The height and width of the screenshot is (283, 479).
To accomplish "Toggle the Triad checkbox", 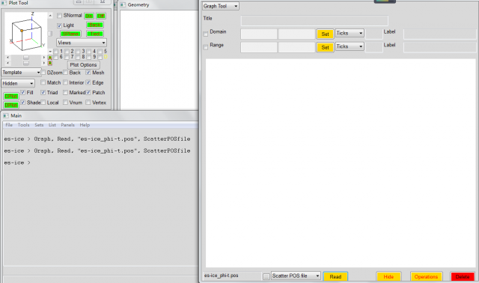I will pos(43,92).
